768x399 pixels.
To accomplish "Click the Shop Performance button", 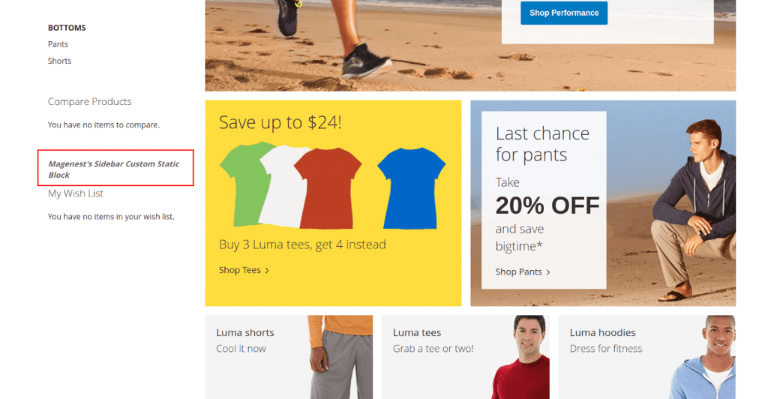I will tap(564, 13).
